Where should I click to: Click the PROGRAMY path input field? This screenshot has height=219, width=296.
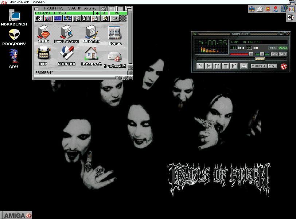point(81,73)
